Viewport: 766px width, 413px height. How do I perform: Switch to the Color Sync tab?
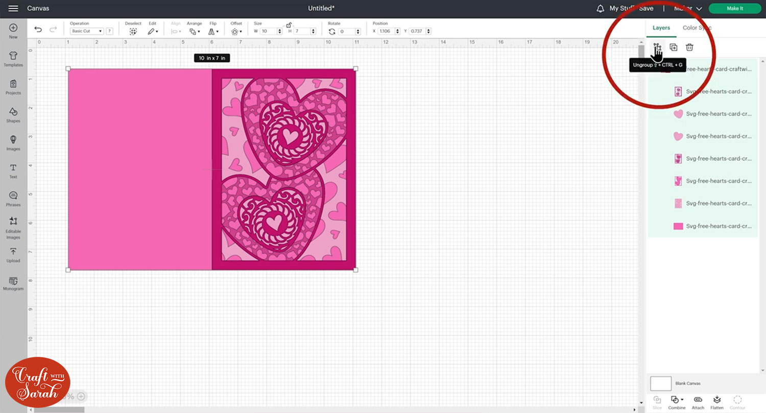697,28
